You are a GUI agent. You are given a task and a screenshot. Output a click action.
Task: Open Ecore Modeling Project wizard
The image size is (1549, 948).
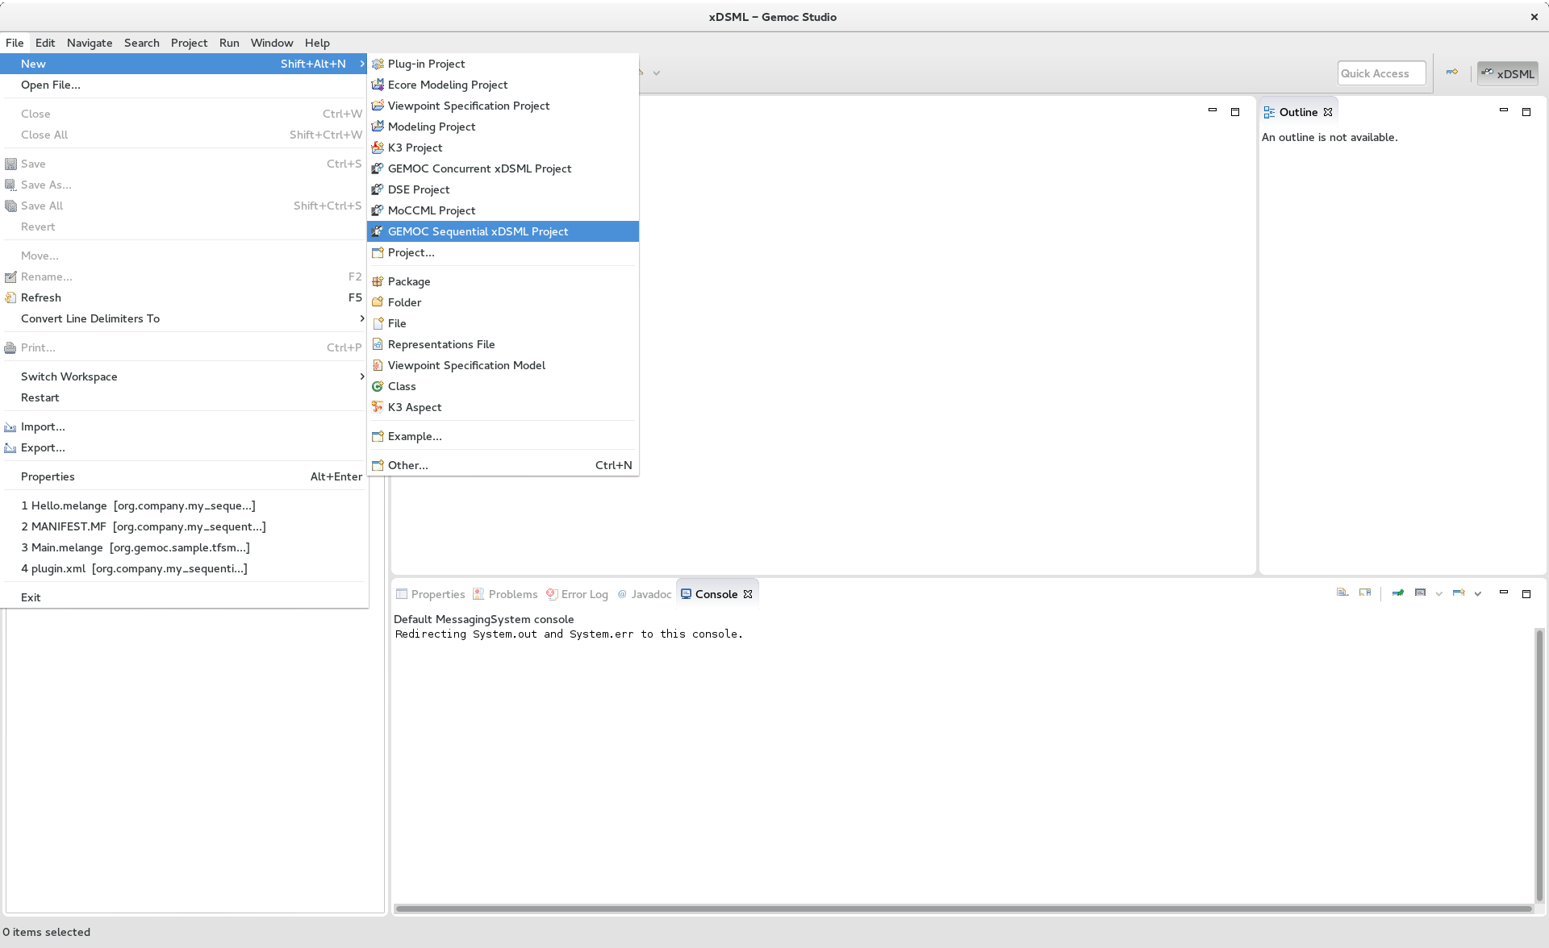pos(447,84)
